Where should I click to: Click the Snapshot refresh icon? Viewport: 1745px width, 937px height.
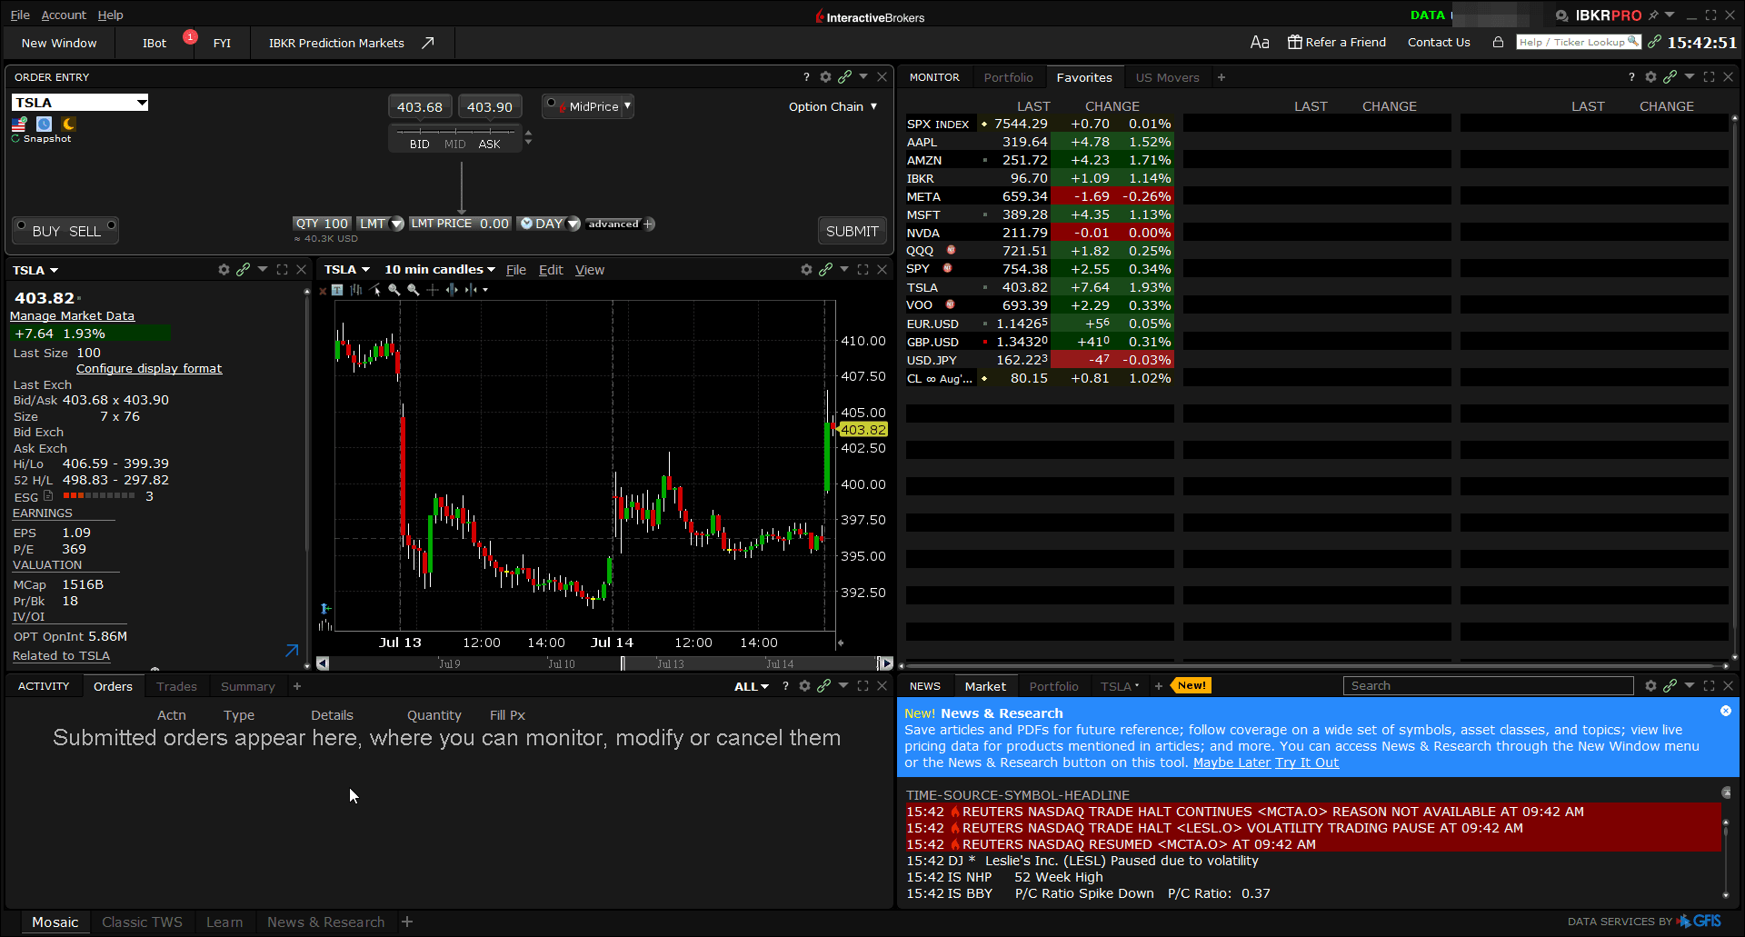[15, 139]
